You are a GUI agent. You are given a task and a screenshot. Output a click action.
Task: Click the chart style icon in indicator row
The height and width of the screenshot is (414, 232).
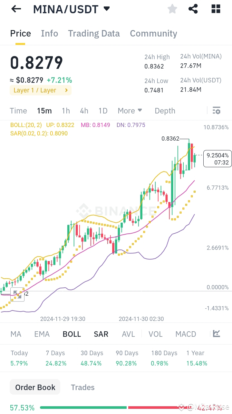click(216, 334)
